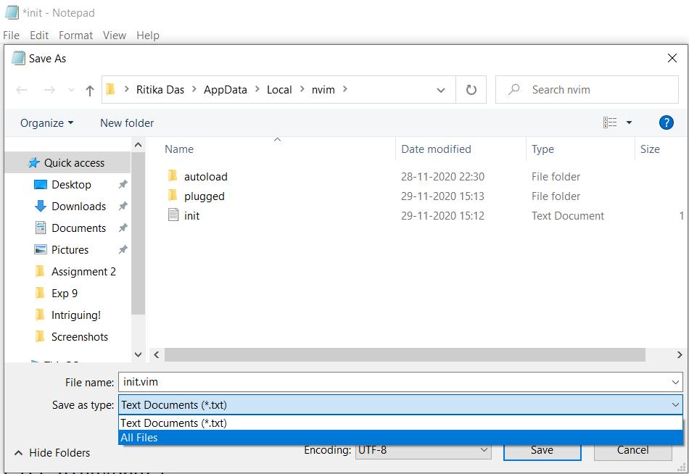Image resolution: width=689 pixels, height=474 pixels.
Task: Click the file list scroll left arrow
Action: coord(157,354)
